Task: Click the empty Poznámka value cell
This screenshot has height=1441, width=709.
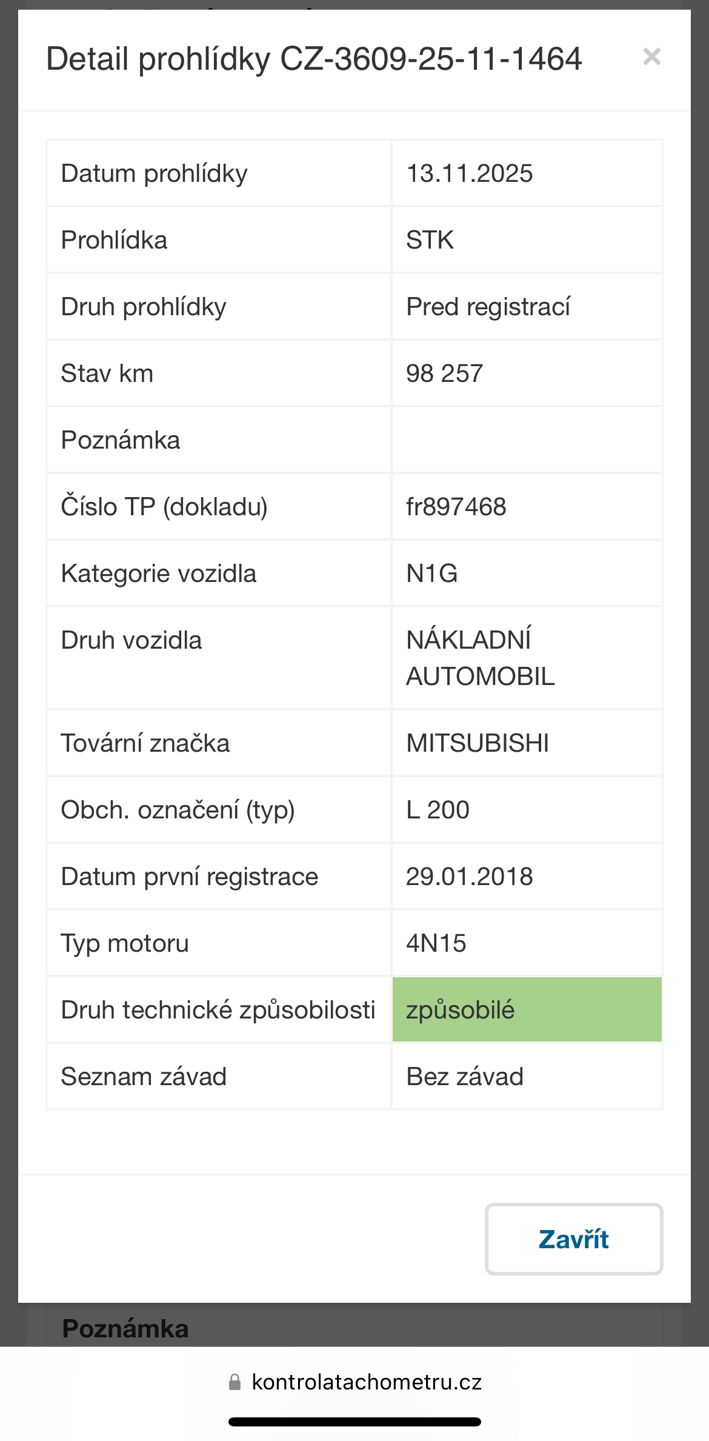Action: coord(527,440)
